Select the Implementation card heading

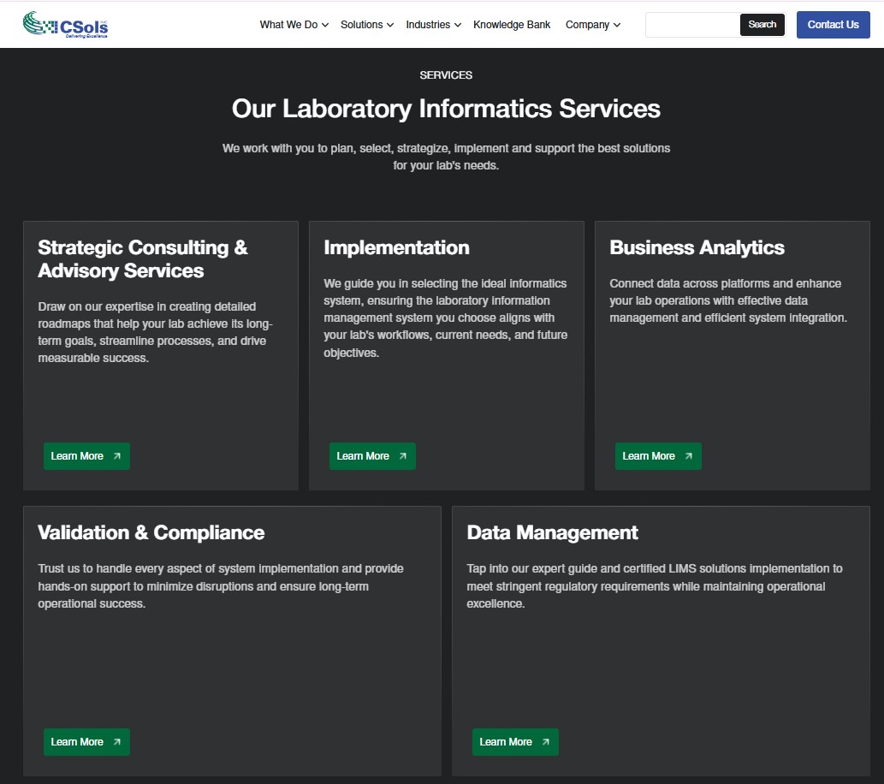(396, 247)
